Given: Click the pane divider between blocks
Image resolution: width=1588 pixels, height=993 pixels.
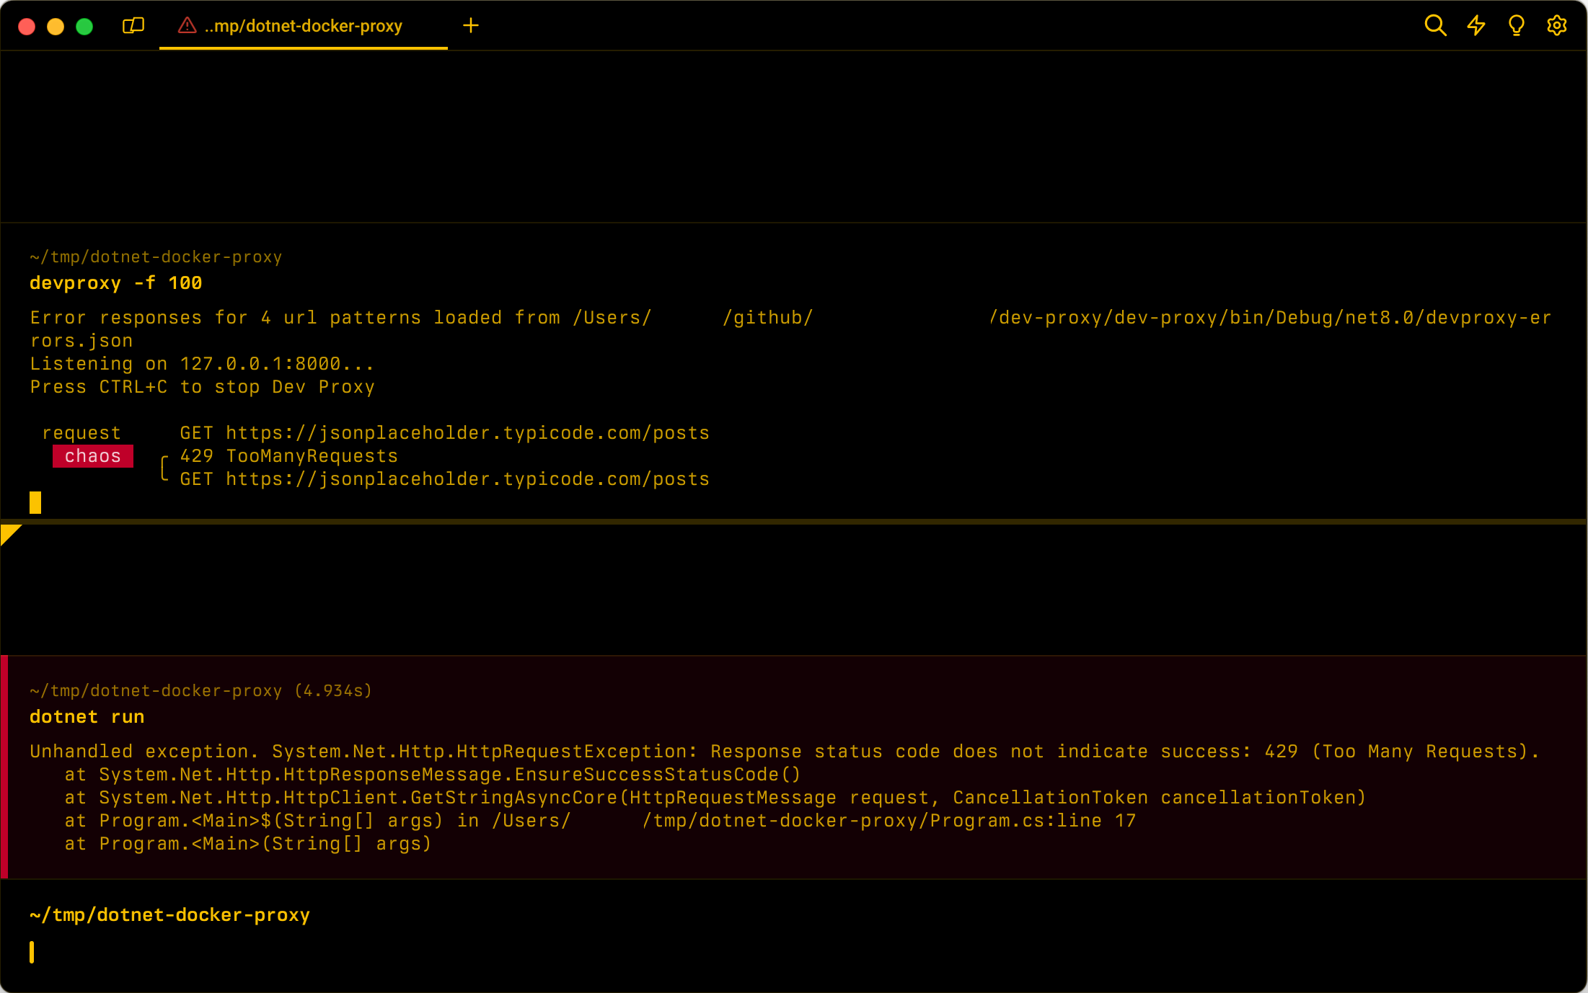Looking at the screenshot, I should (x=793, y=521).
